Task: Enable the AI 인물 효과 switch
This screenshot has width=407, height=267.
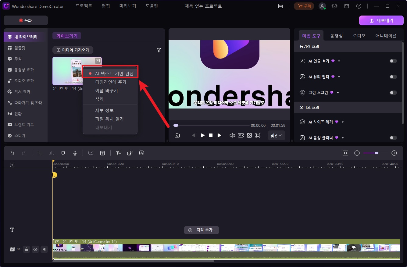Action: click(393, 61)
